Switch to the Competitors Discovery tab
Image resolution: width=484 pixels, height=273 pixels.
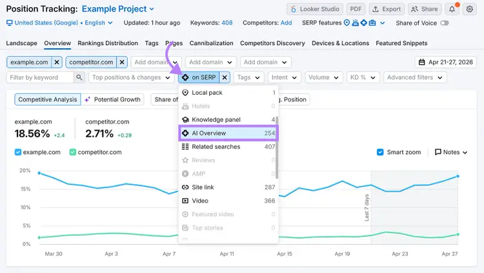click(x=272, y=43)
